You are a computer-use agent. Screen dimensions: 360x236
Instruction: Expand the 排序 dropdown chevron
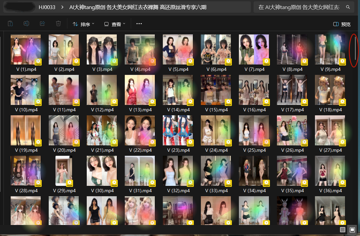click(93, 24)
